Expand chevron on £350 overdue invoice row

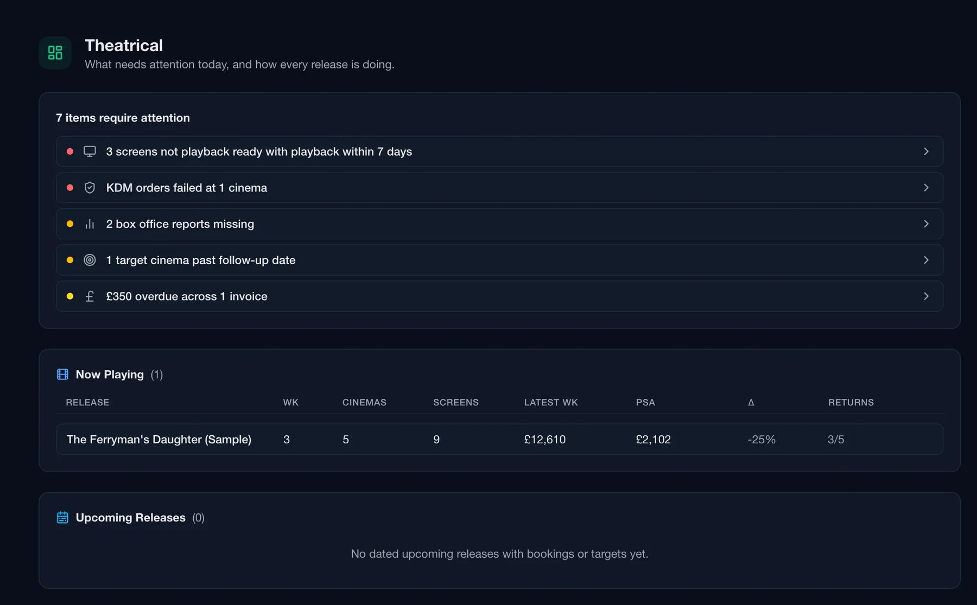pos(926,296)
